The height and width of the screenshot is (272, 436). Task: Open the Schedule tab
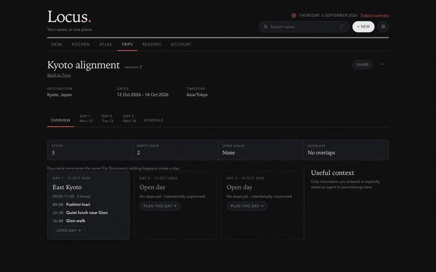154,120
